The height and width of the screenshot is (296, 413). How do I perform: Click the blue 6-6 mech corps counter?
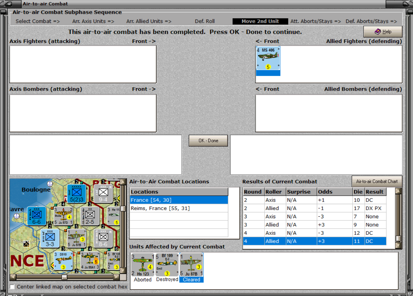pyautogui.click(x=37, y=216)
